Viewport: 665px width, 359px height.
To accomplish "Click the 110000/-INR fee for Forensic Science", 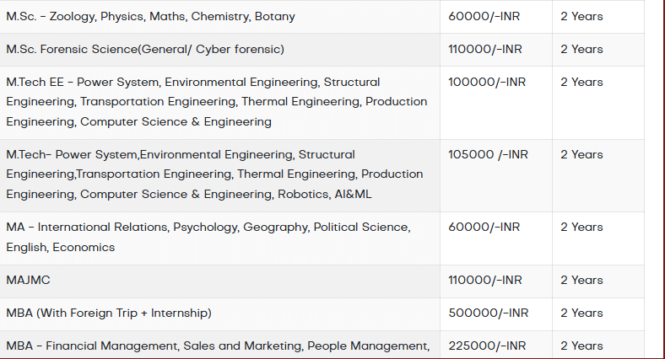I will [x=485, y=50].
